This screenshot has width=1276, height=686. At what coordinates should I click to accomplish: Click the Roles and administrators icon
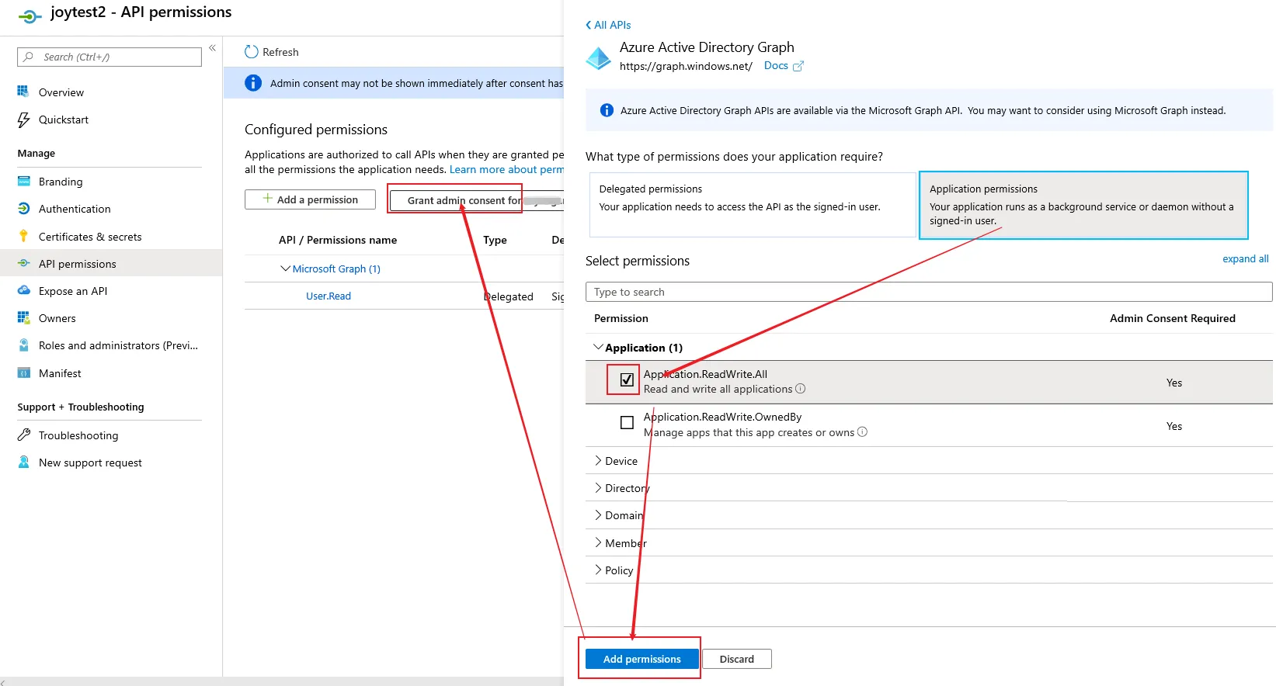point(23,345)
